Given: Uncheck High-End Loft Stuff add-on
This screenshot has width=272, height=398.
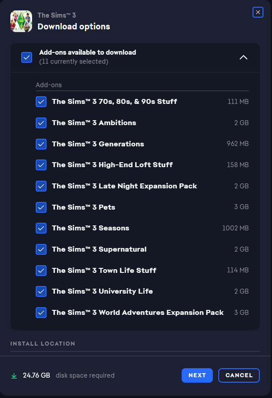Looking at the screenshot, I should 41,165.
